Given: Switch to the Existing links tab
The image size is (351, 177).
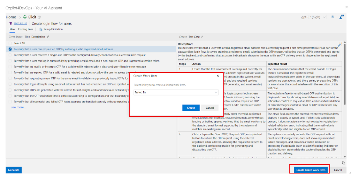Looking at the screenshot, I should tap(25, 29).
